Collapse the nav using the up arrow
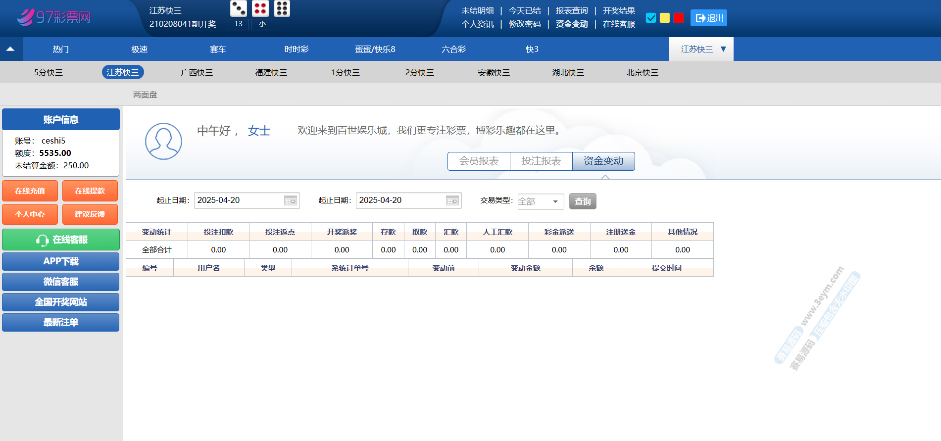This screenshot has width=941, height=441. 10,49
